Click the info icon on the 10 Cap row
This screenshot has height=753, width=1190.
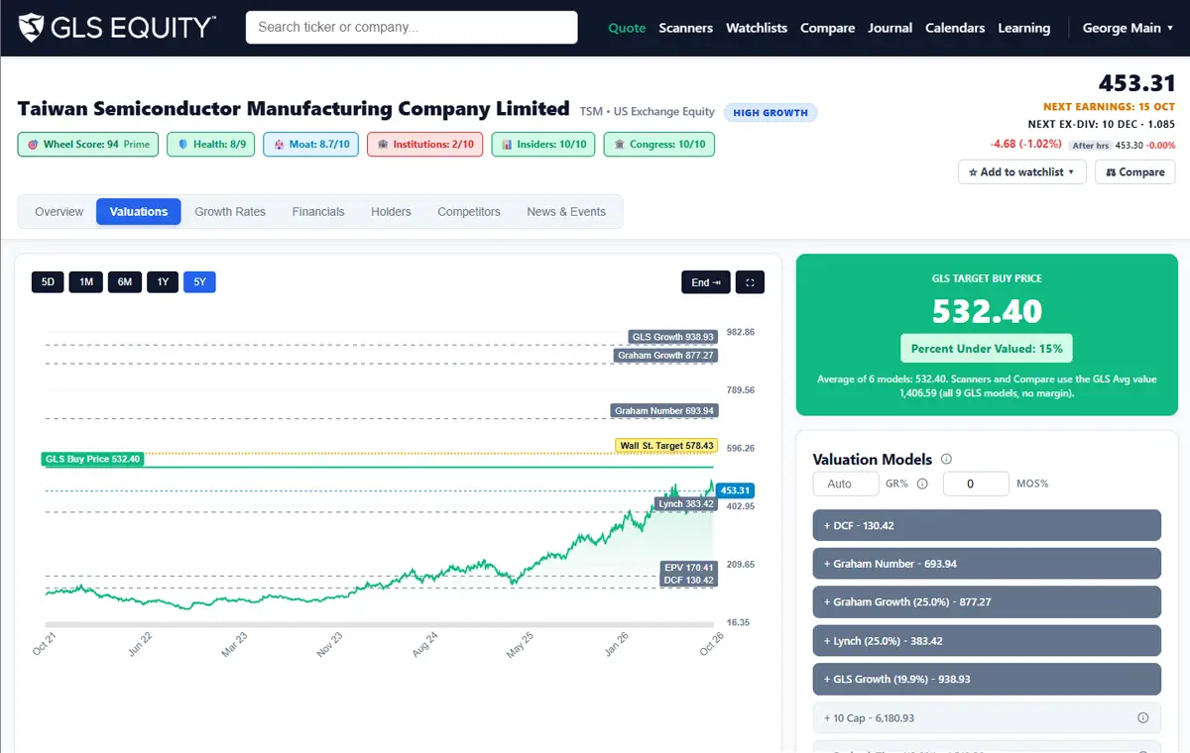[x=1142, y=718]
